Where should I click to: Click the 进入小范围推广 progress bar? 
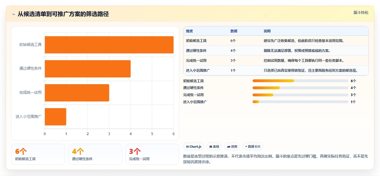300,102
